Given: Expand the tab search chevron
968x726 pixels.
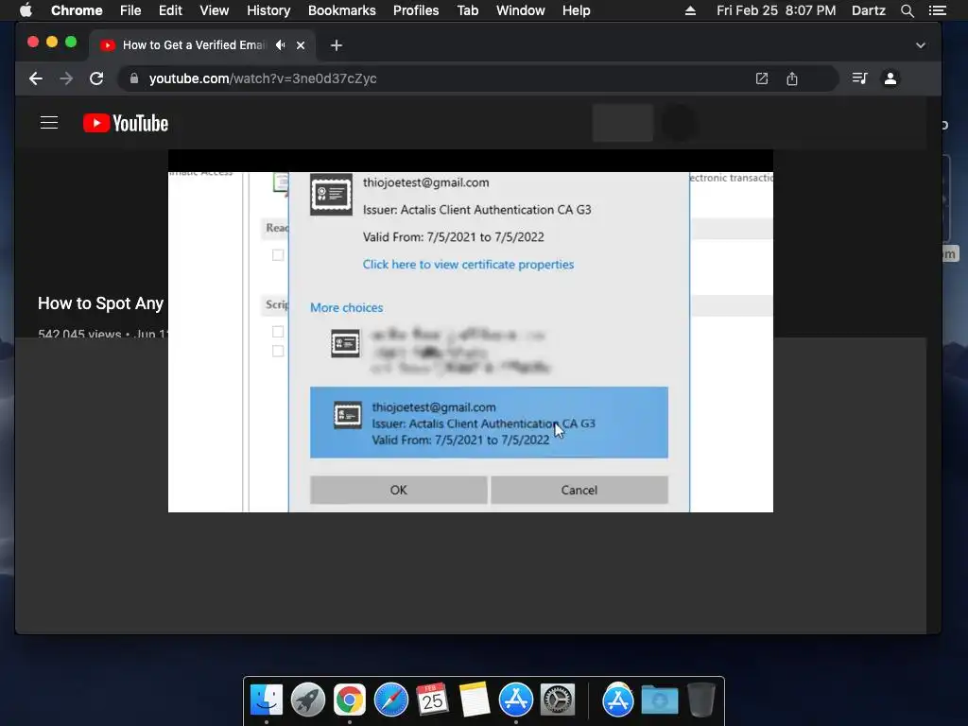Looking at the screenshot, I should click(921, 45).
